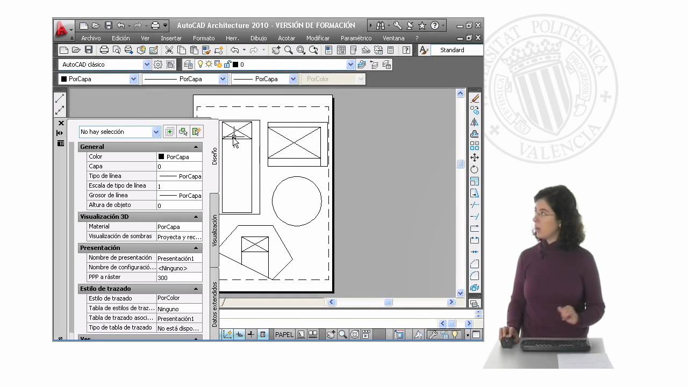The image size is (688, 387).
Task: Click the PPP a ráster value field
Action: [180, 277]
